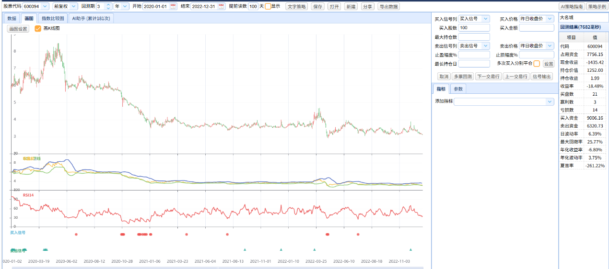609x269 pixels.
Task: Focus the 最长持仓日 input field
Action: coord(474,64)
